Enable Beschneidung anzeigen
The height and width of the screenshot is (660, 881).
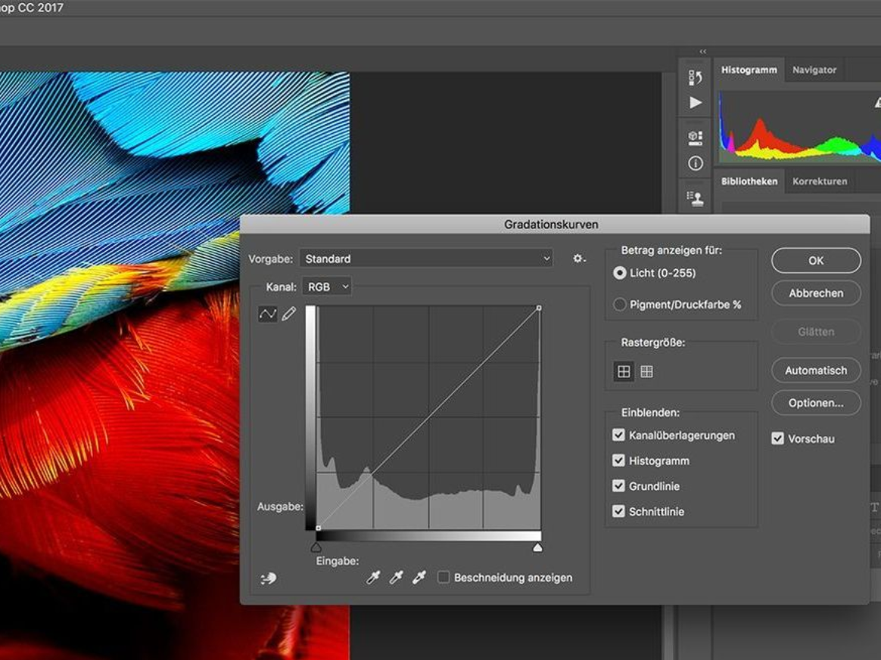pyautogui.click(x=442, y=577)
